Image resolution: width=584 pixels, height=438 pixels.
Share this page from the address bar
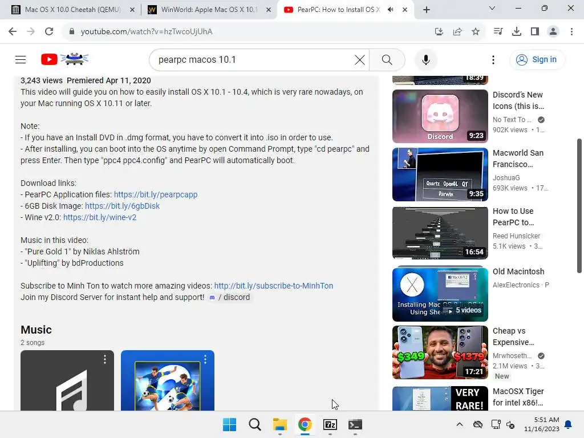[x=457, y=32]
